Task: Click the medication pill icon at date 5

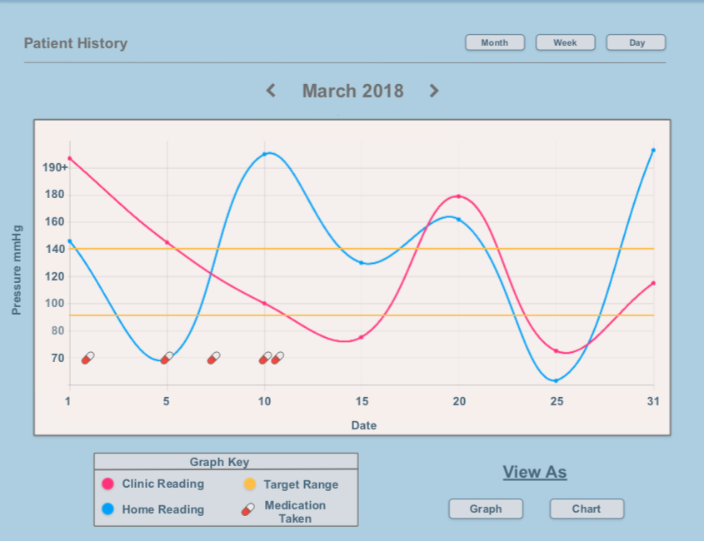Action: pyautogui.click(x=167, y=358)
